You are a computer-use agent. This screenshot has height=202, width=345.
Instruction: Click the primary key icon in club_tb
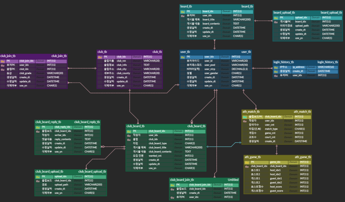100,57
